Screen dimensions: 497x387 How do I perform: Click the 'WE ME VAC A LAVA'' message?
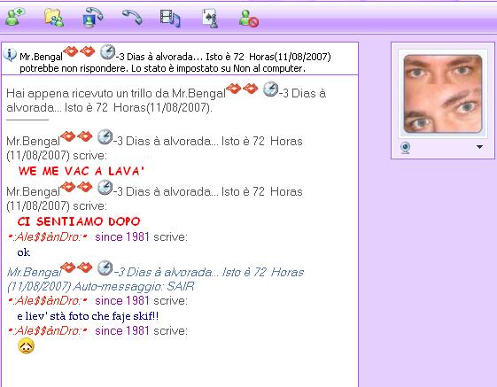[82, 171]
